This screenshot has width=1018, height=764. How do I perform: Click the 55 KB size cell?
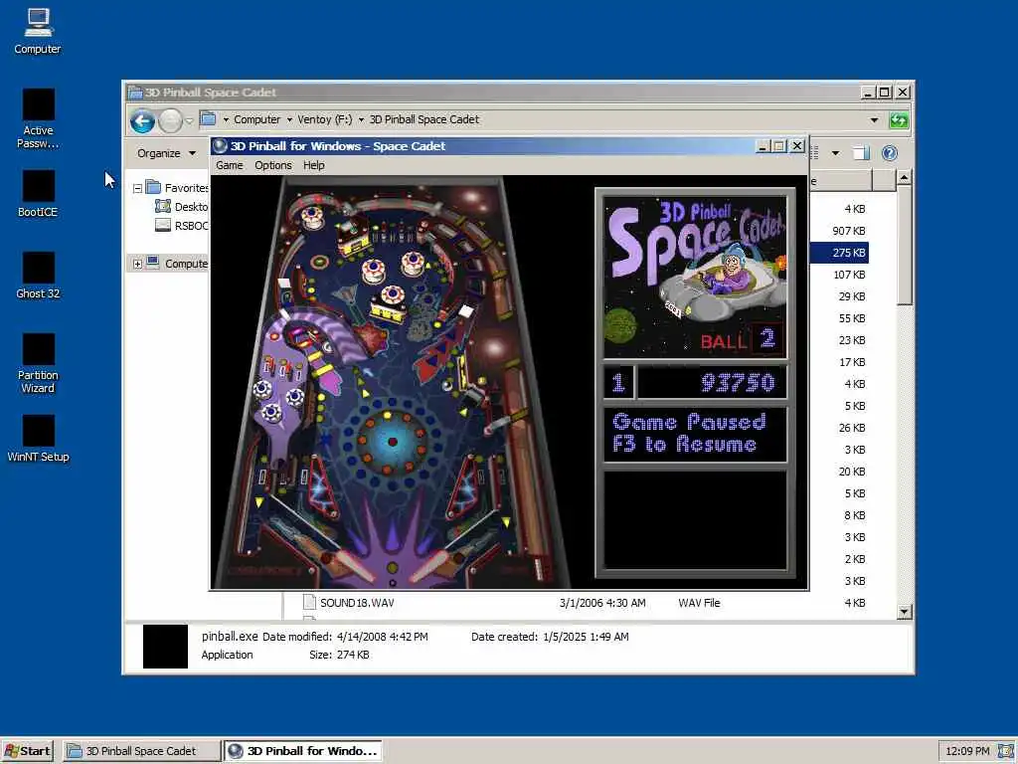(x=852, y=318)
